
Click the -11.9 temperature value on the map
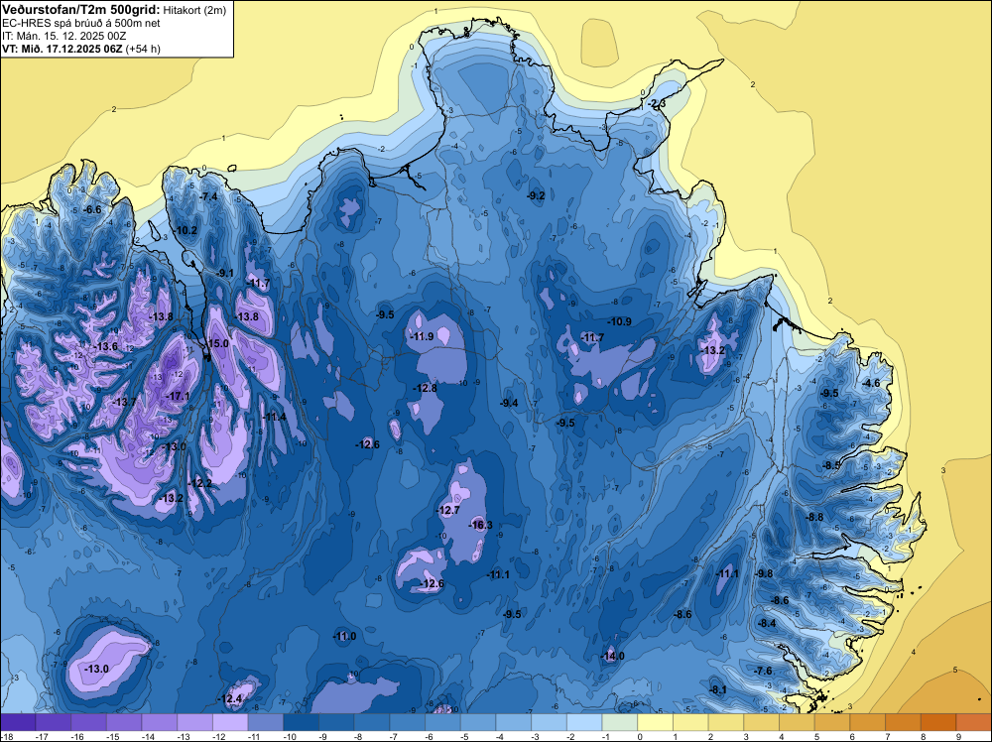pos(422,336)
